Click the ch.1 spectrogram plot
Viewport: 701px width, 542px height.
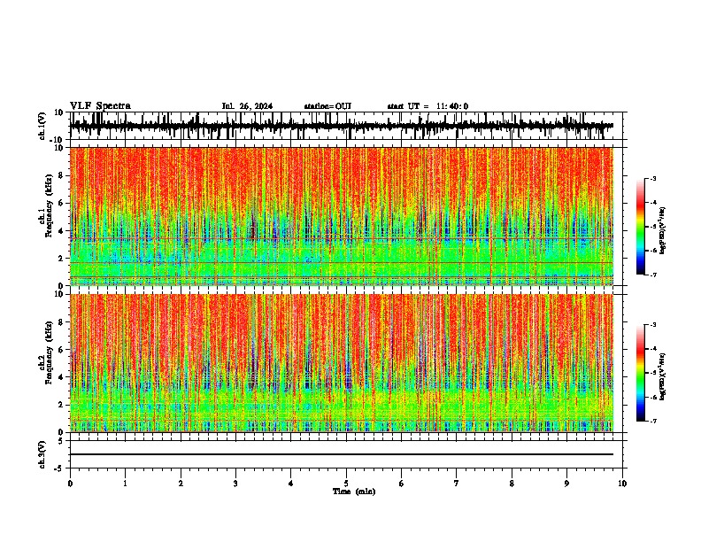point(342,216)
